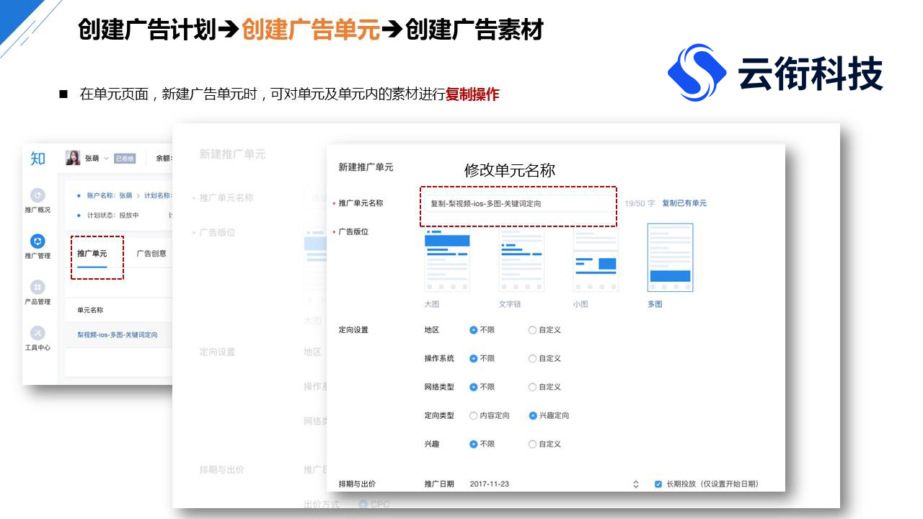The height and width of the screenshot is (519, 923).
Task: Enable 自定义 for 地区 targeting
Action: coord(532,330)
